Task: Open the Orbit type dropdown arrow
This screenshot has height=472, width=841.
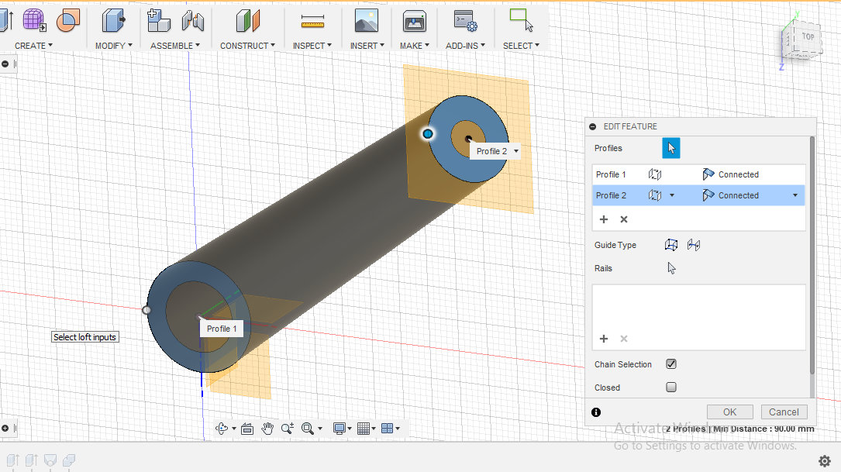Action: click(x=234, y=429)
